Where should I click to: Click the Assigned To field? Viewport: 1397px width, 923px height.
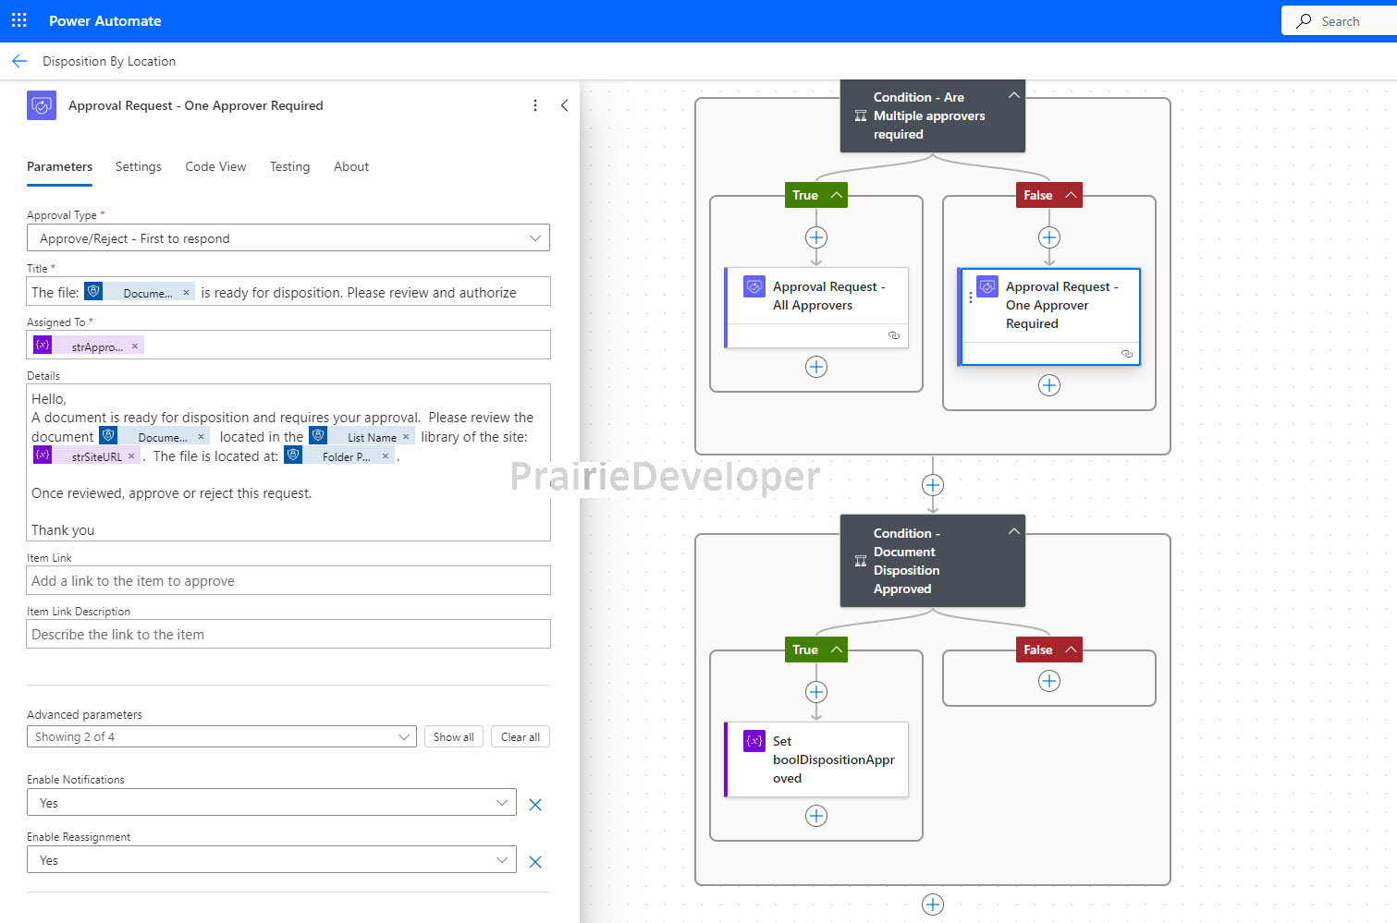(x=288, y=345)
